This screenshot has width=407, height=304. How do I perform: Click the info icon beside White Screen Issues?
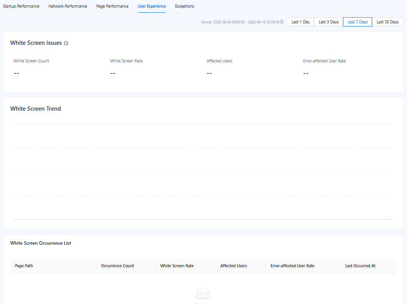click(x=66, y=44)
